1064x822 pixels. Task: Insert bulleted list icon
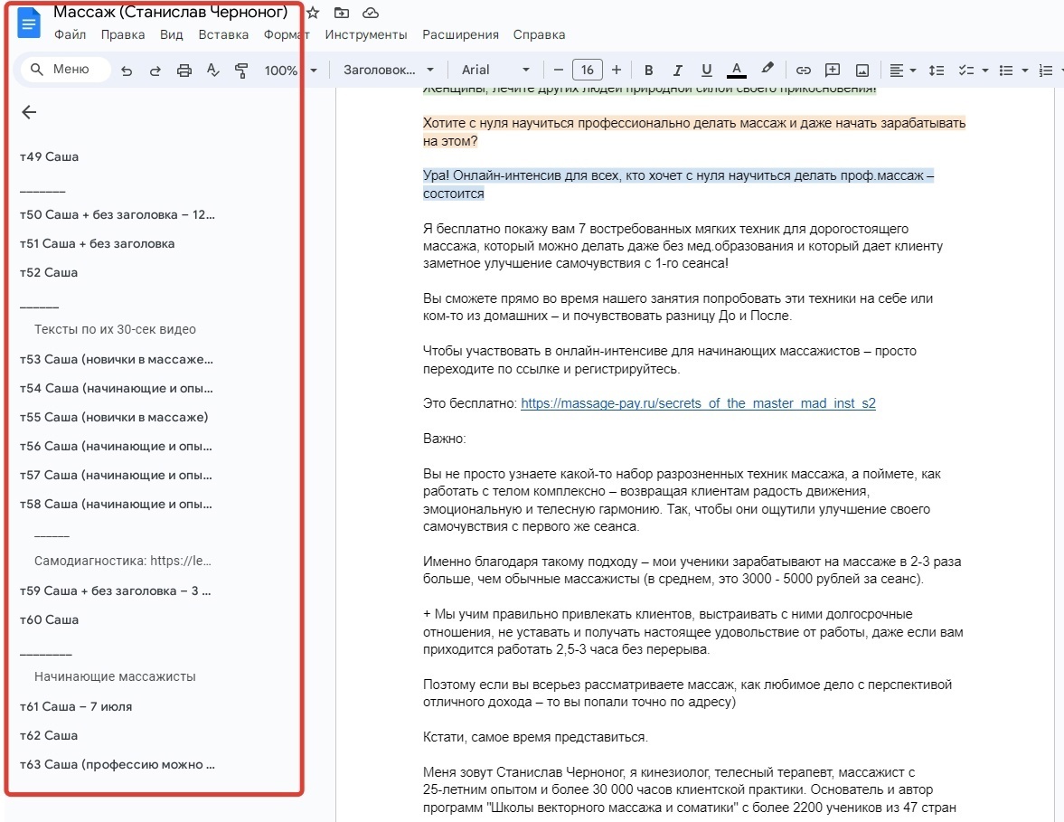1006,70
